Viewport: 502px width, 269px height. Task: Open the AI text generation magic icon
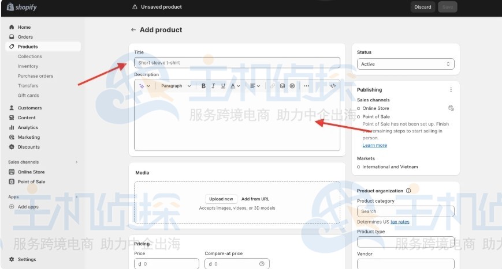pyautogui.click(x=142, y=86)
